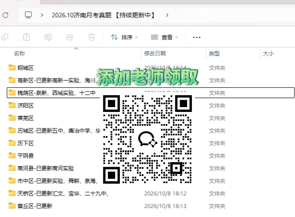Select the 钢城区 folder name
The height and width of the screenshot is (217, 295).
pyautogui.click(x=26, y=68)
